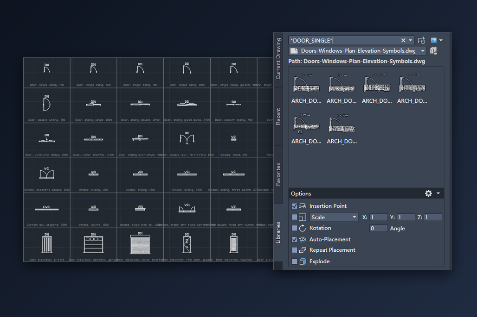Viewport: 477px width, 317px height.
Task: Open the filter history dropdown arrow
Action: (x=410, y=40)
